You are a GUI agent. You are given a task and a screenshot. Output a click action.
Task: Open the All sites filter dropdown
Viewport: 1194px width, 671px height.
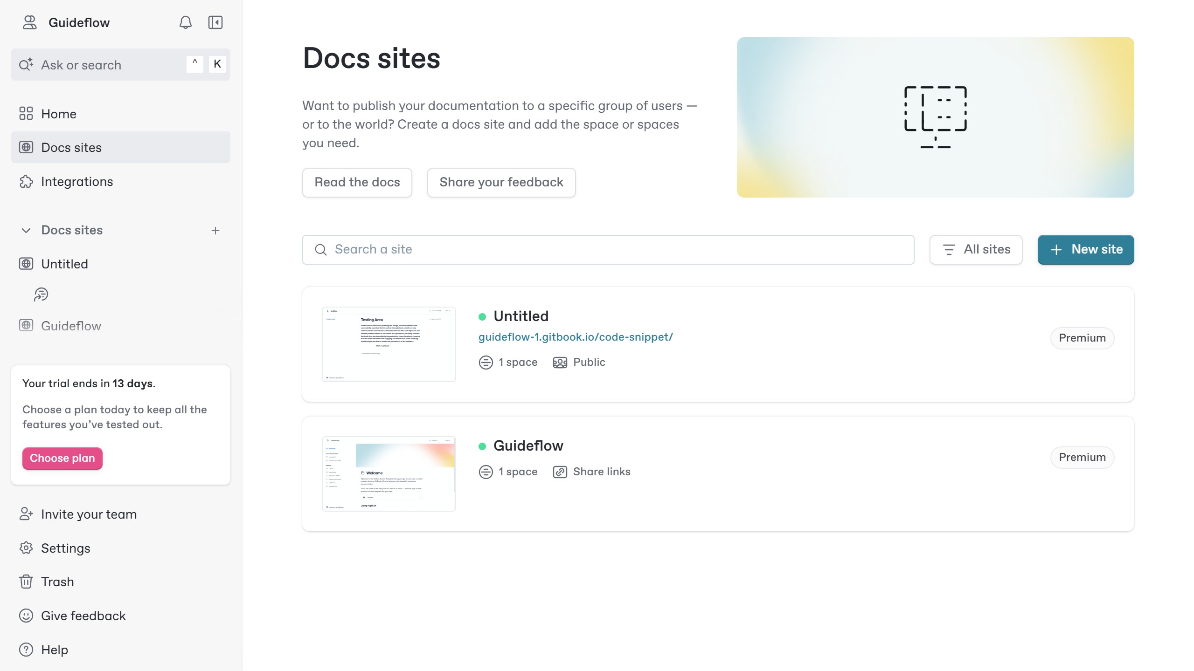coord(976,250)
